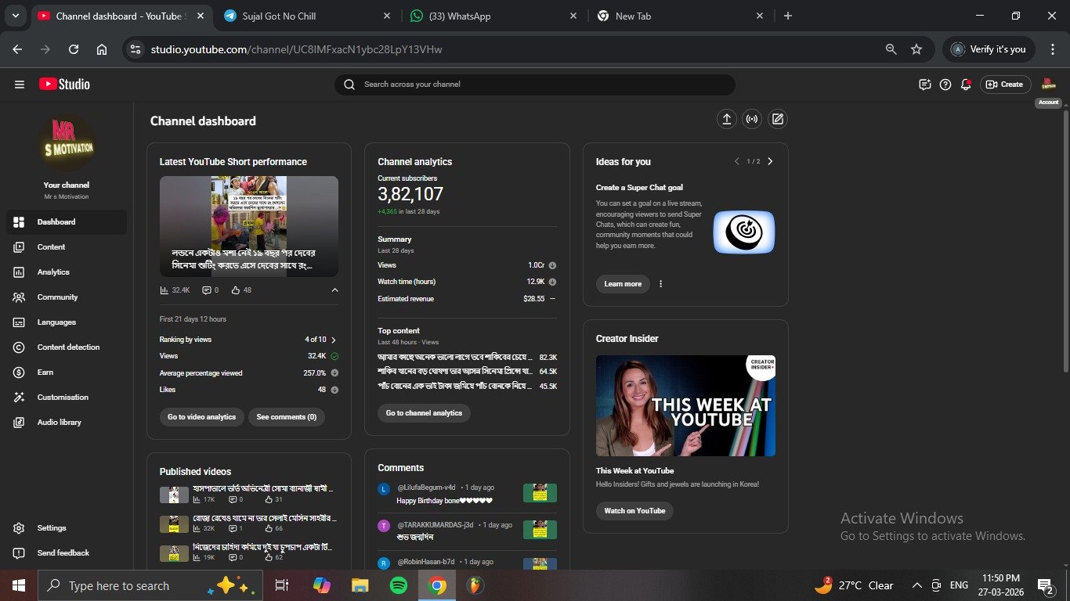Open the feedback icon left of Help
Screen dimensions: 1070x601
[924, 85]
